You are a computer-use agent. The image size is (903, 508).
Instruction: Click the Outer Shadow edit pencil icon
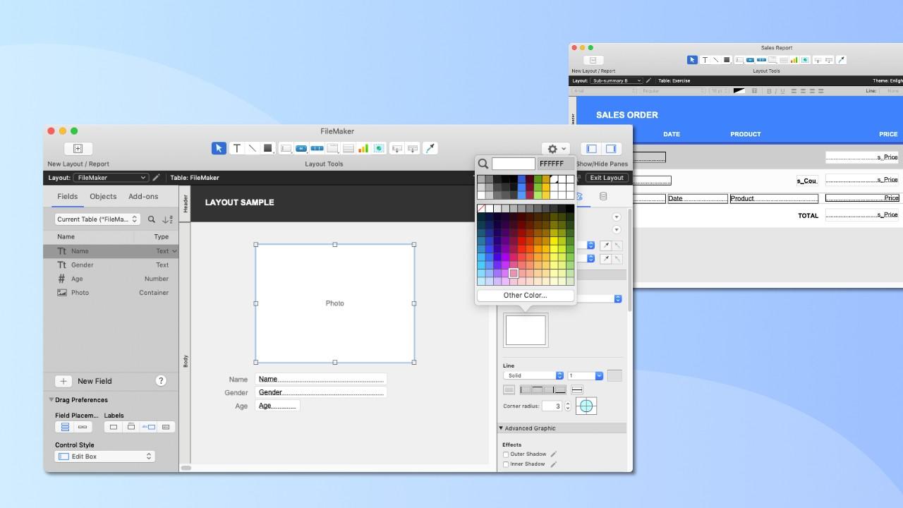click(x=554, y=454)
